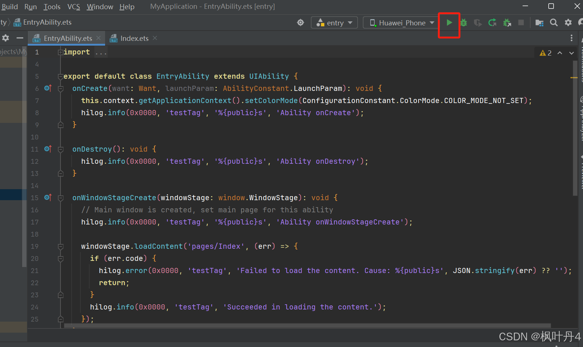Open Search Everywhere magnifier icon
This screenshot has width=583, height=347.
pos(553,23)
